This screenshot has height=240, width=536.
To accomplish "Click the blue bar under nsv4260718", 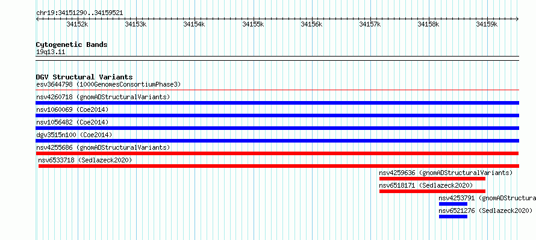I will [x=278, y=103].
